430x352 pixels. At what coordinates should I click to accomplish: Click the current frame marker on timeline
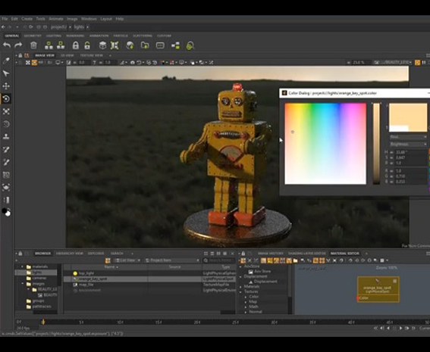tap(42, 322)
